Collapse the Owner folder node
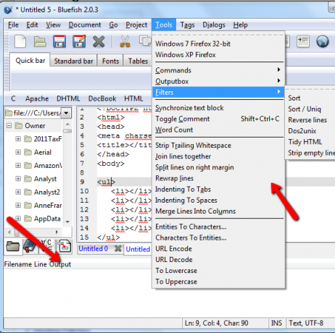This screenshot has height=333, width=335. (9, 125)
